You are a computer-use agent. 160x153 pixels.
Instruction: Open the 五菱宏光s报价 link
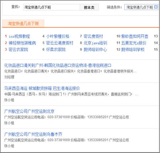point(134,43)
